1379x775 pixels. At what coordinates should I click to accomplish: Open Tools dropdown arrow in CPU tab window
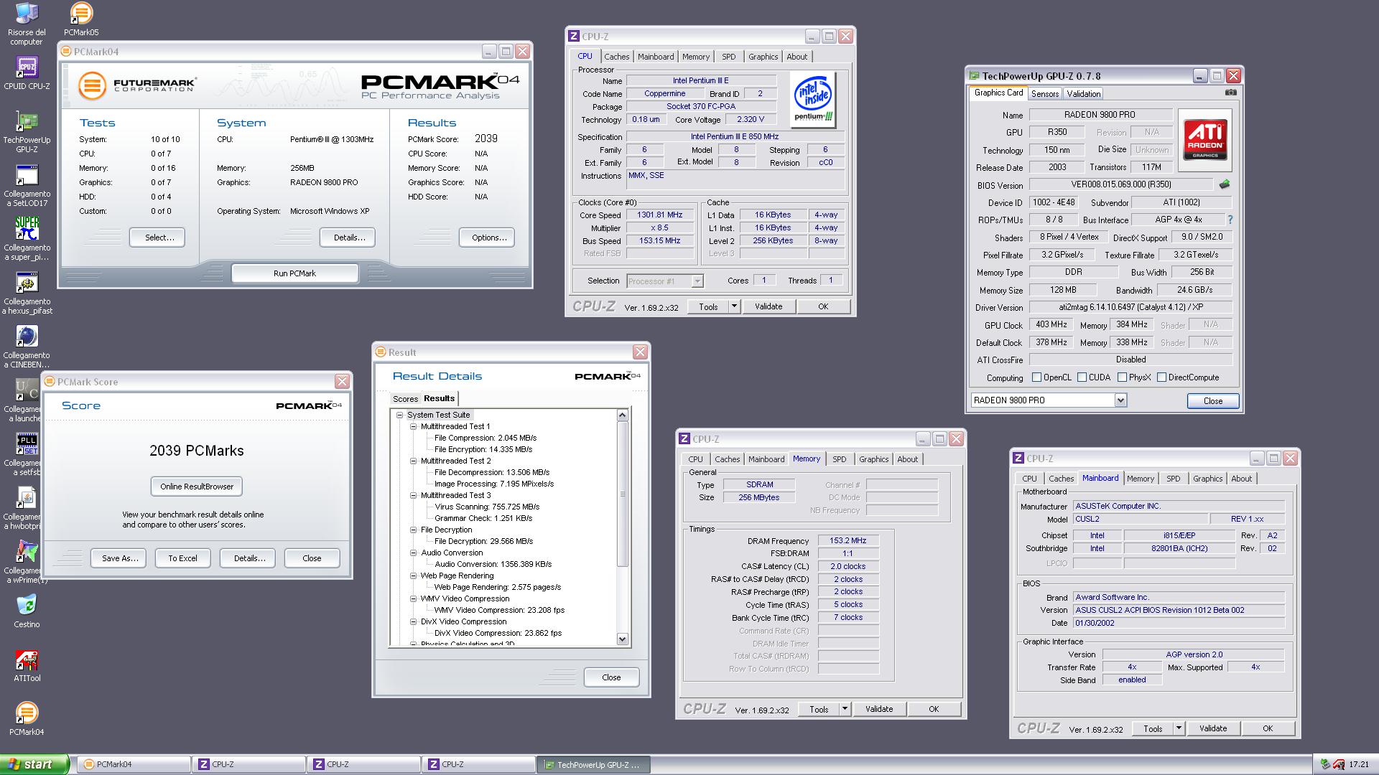[x=733, y=306]
